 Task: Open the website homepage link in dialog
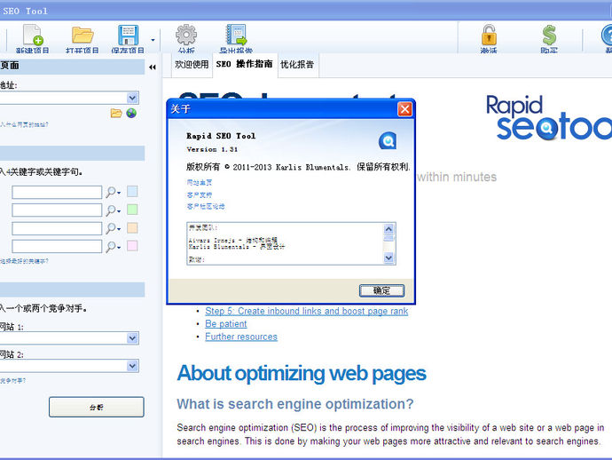pyautogui.click(x=200, y=183)
